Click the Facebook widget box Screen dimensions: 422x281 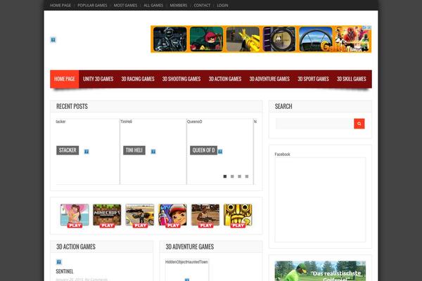(x=320, y=200)
